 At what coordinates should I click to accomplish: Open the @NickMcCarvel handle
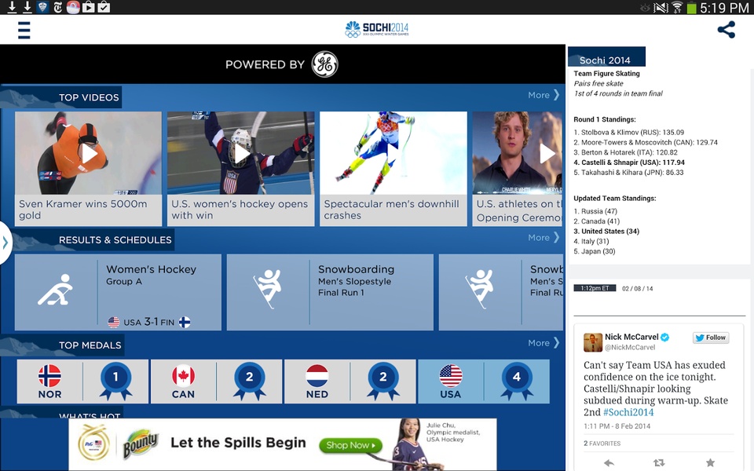[630, 347]
